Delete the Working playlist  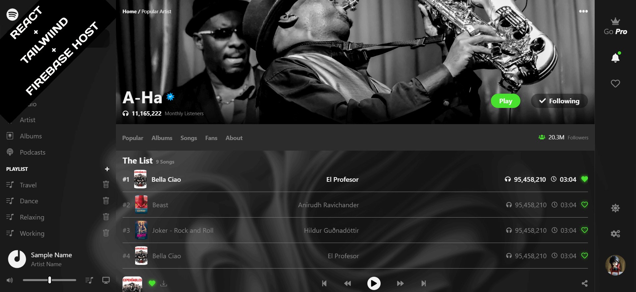point(106,233)
